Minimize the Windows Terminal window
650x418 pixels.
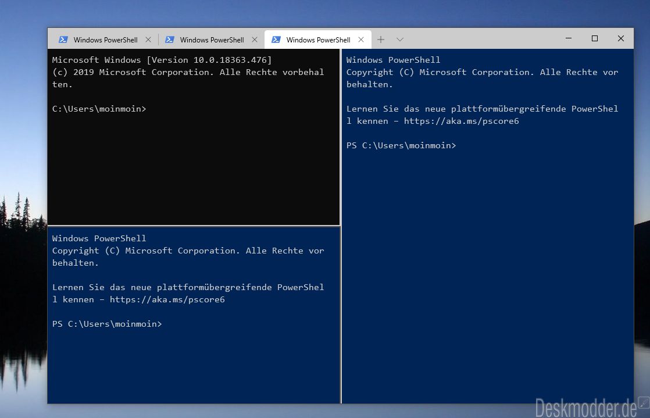point(569,38)
